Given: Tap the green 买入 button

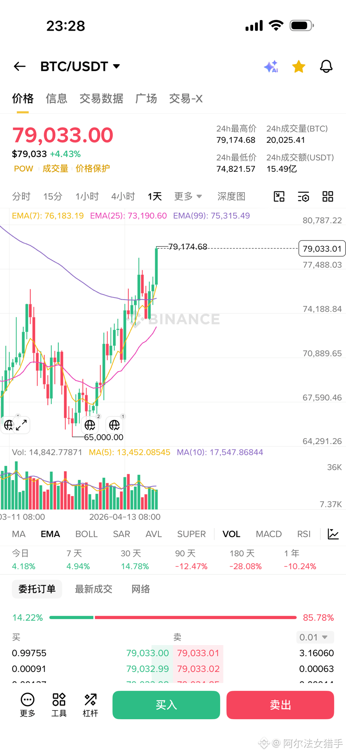Looking at the screenshot, I should [166, 705].
